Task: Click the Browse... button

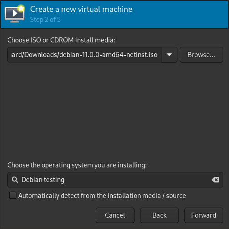Action: click(201, 55)
